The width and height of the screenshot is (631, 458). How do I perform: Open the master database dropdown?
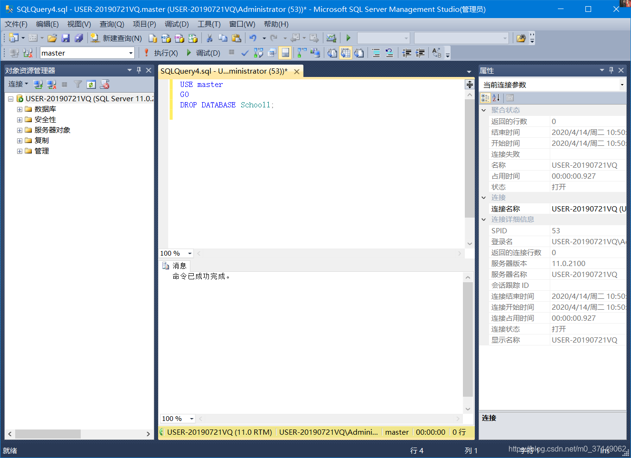point(131,53)
